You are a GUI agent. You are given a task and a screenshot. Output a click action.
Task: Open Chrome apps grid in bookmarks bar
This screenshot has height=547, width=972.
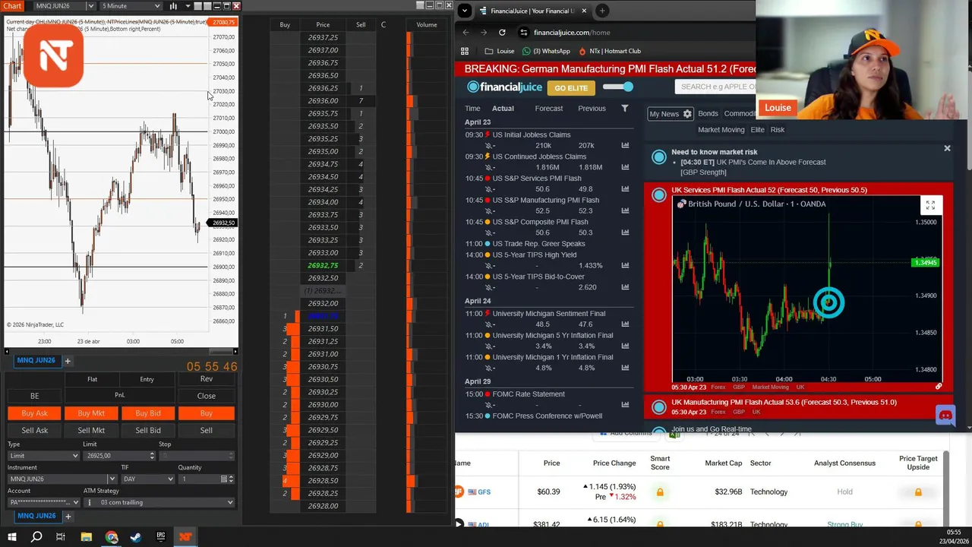pyautogui.click(x=465, y=51)
